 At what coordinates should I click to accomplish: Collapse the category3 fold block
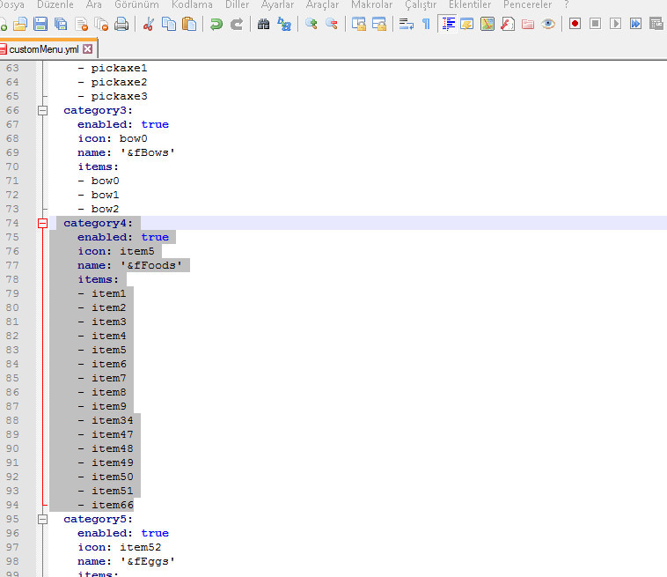coord(42,111)
